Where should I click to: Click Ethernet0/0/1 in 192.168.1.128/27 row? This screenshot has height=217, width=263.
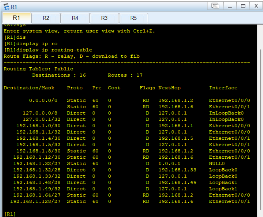230,201
